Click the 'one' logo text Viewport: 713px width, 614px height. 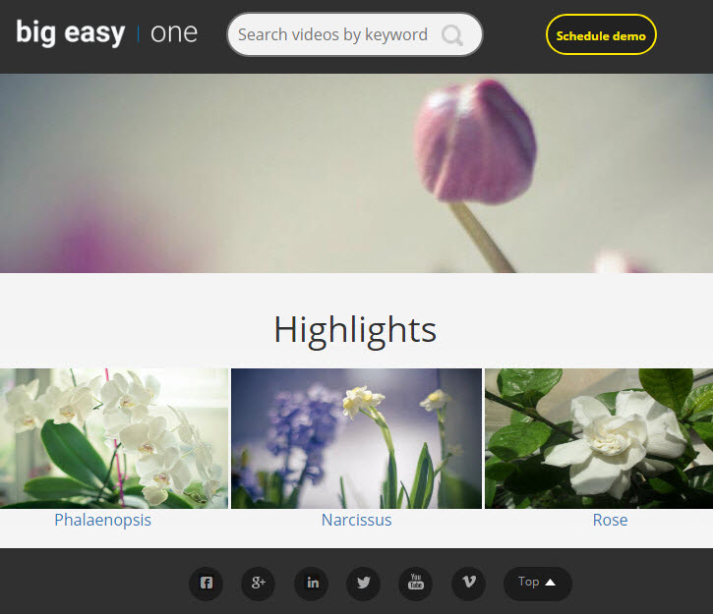coord(174,33)
